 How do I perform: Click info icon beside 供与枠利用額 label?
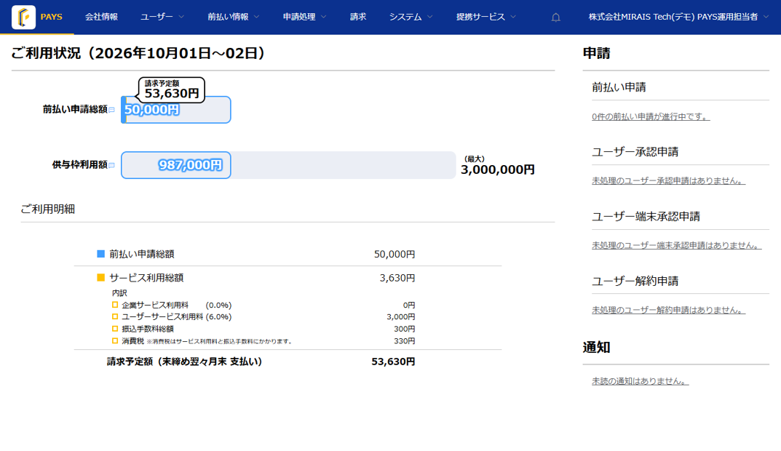pyautogui.click(x=111, y=165)
